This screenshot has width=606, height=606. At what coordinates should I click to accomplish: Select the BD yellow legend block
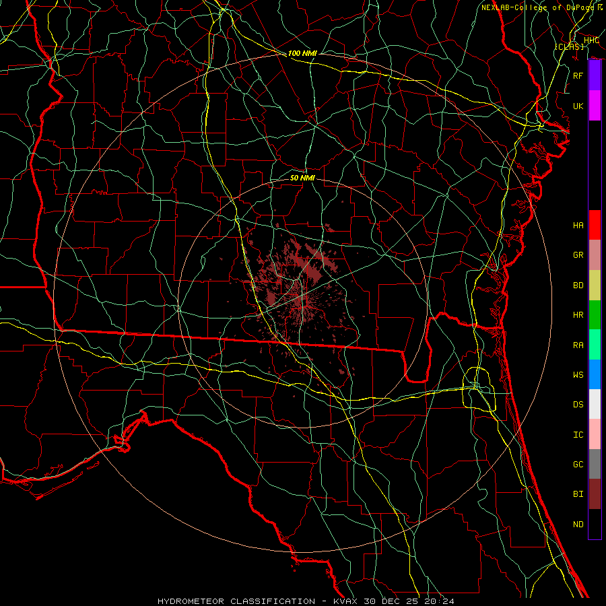[595, 285]
